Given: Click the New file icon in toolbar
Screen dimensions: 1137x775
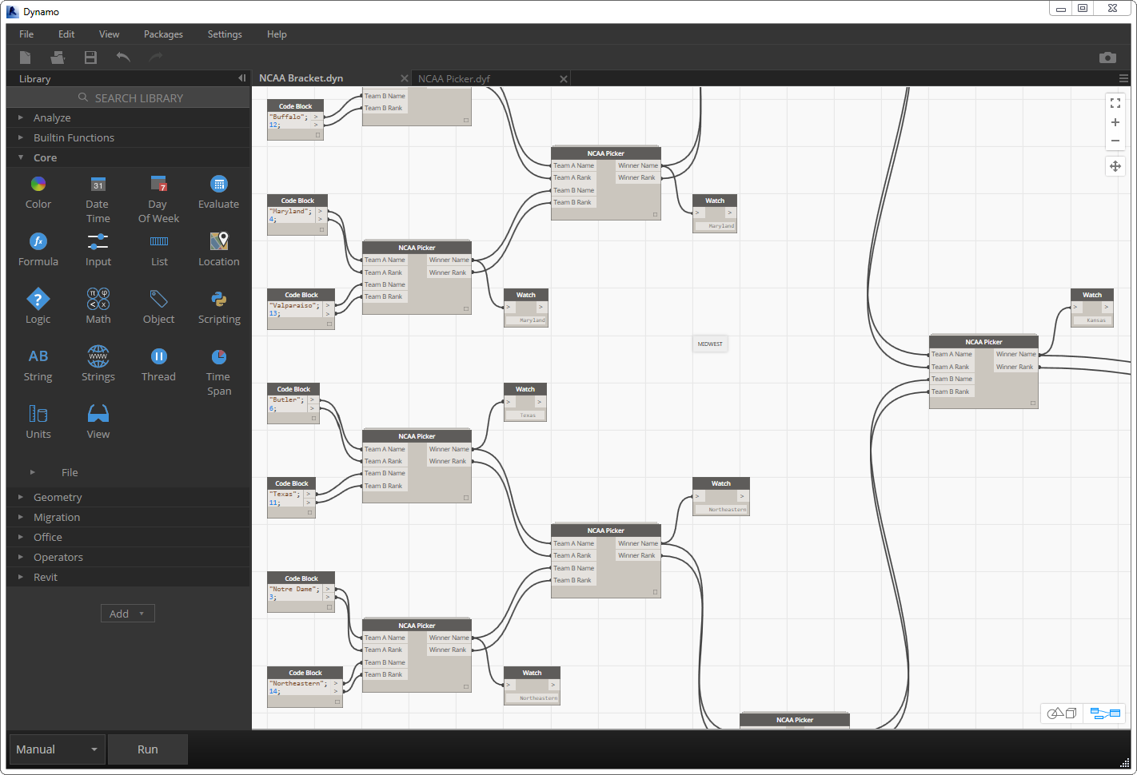Looking at the screenshot, I should click(x=26, y=58).
